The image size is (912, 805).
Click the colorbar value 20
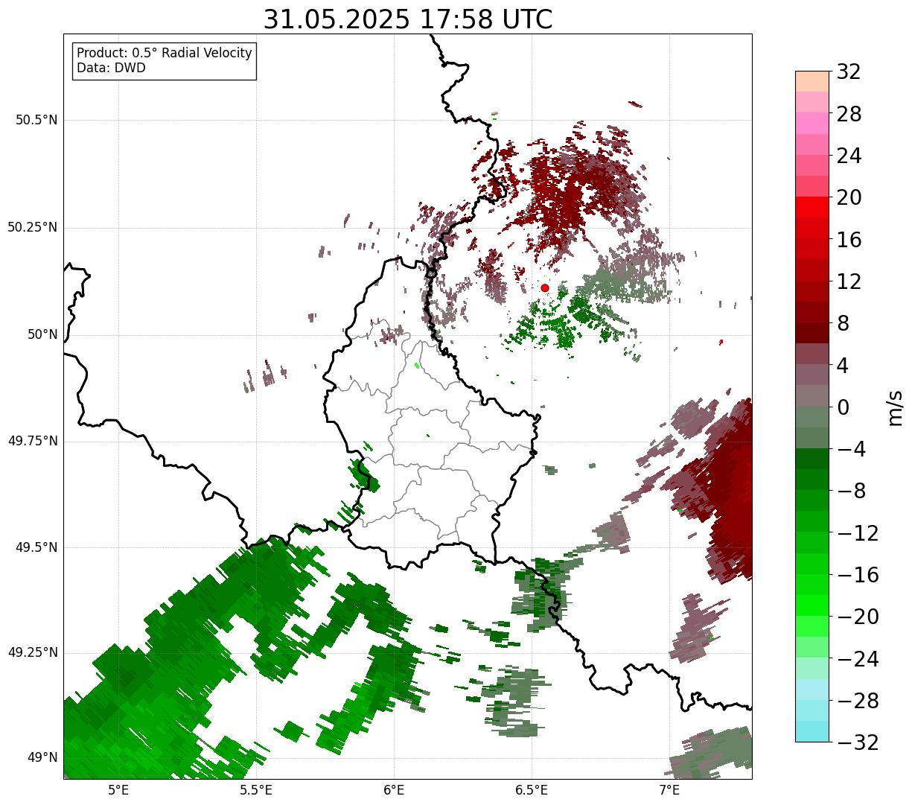pos(849,197)
